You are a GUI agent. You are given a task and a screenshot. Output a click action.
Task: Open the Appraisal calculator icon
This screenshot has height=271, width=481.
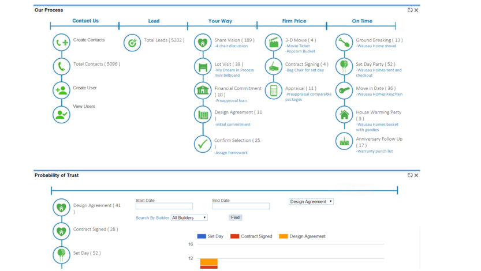tap(274, 91)
